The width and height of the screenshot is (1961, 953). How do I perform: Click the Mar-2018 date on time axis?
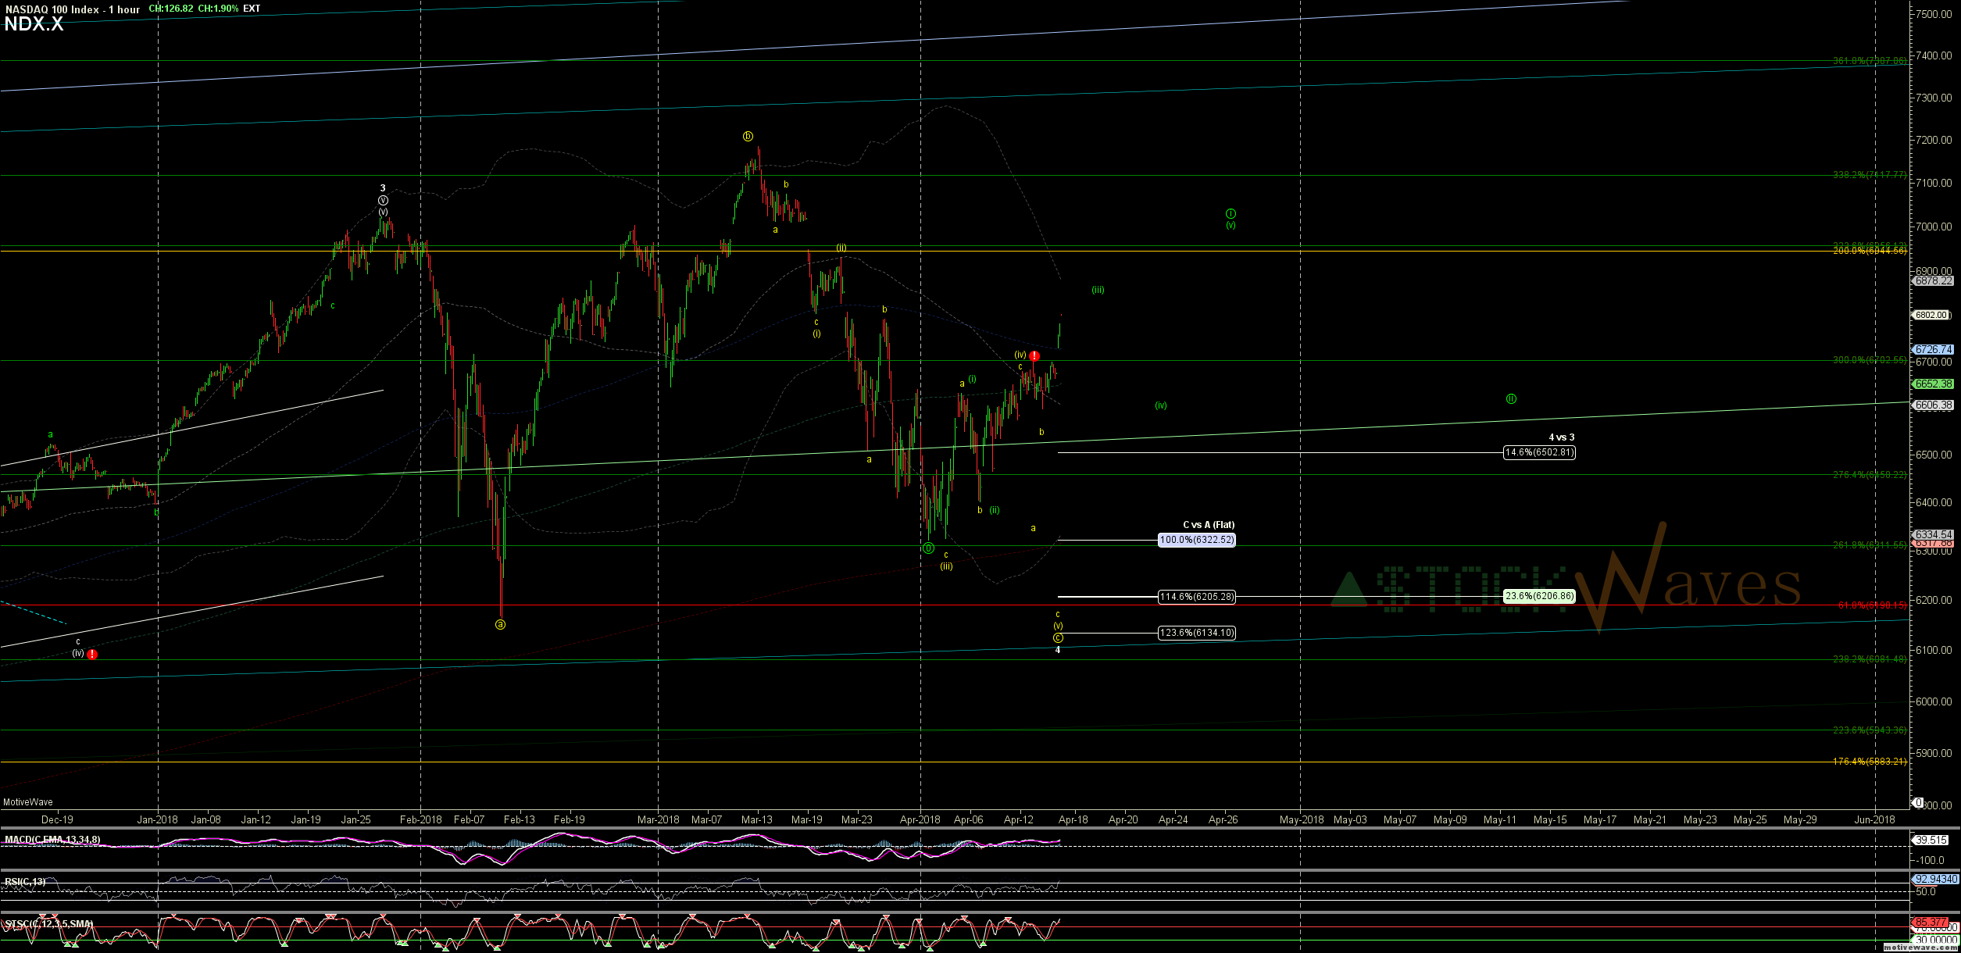(x=658, y=819)
